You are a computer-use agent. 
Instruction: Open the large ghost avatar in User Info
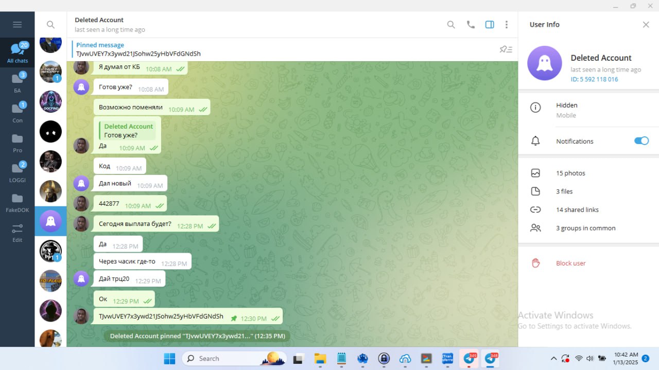[545, 63]
